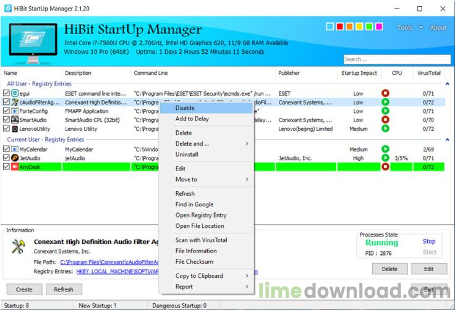Click the MyCalendar row icon
455x310 pixels.
(x=15, y=149)
